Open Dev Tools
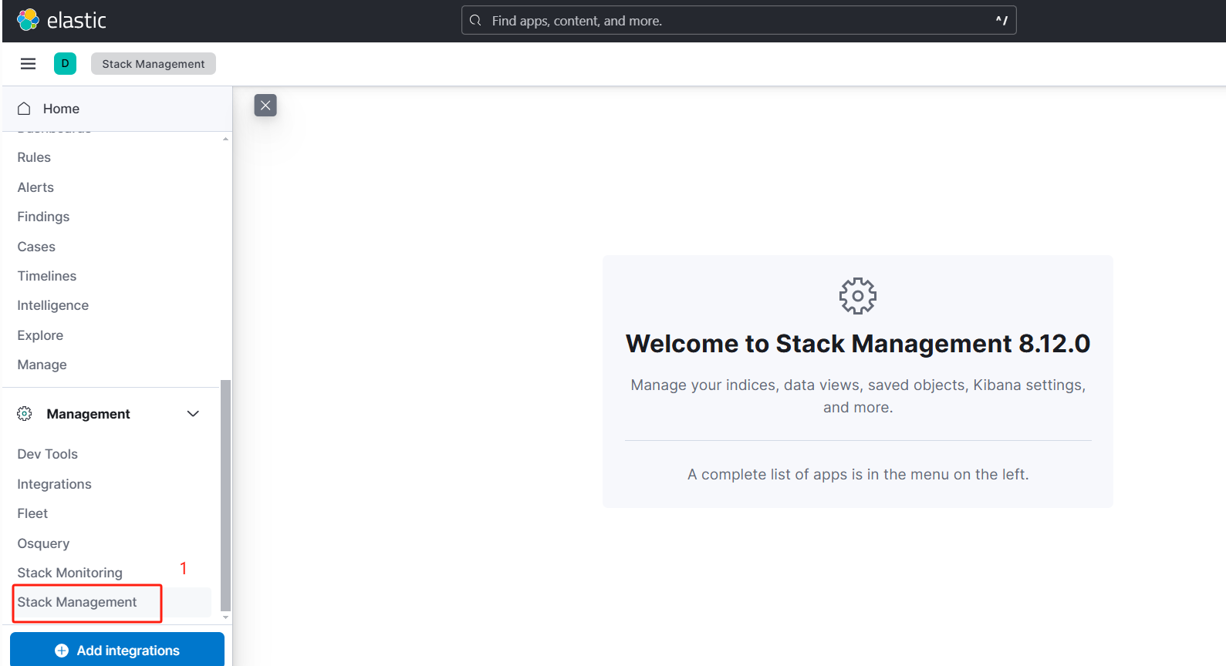This screenshot has height=666, width=1226. click(48, 454)
